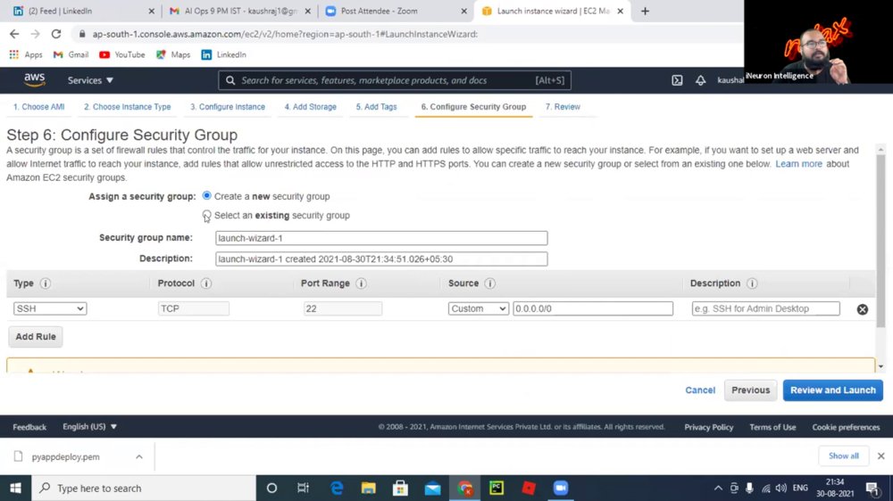Viewport: 893px width, 501px height.
Task: Go to step 4 Add Storage
Action: pos(311,107)
